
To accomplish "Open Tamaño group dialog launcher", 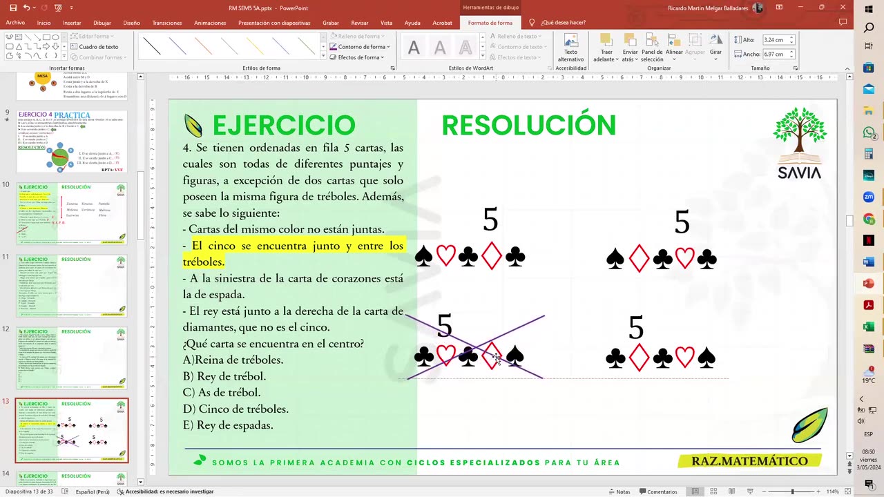I will 796,68.
